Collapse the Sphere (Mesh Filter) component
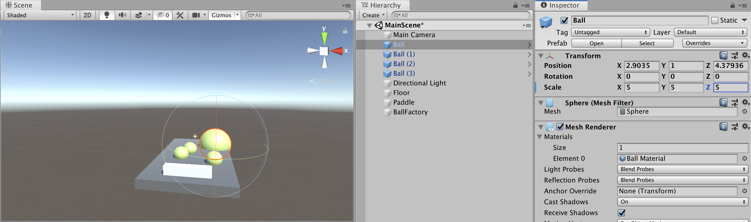Image resolution: width=751 pixels, height=222 pixels. pyautogui.click(x=541, y=103)
